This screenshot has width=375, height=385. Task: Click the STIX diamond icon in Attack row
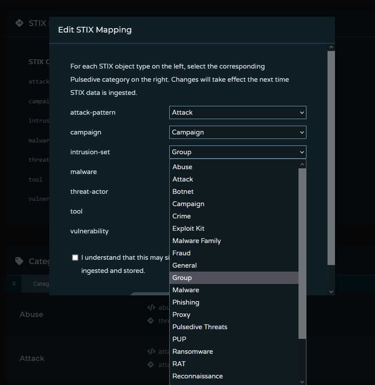tap(150, 365)
